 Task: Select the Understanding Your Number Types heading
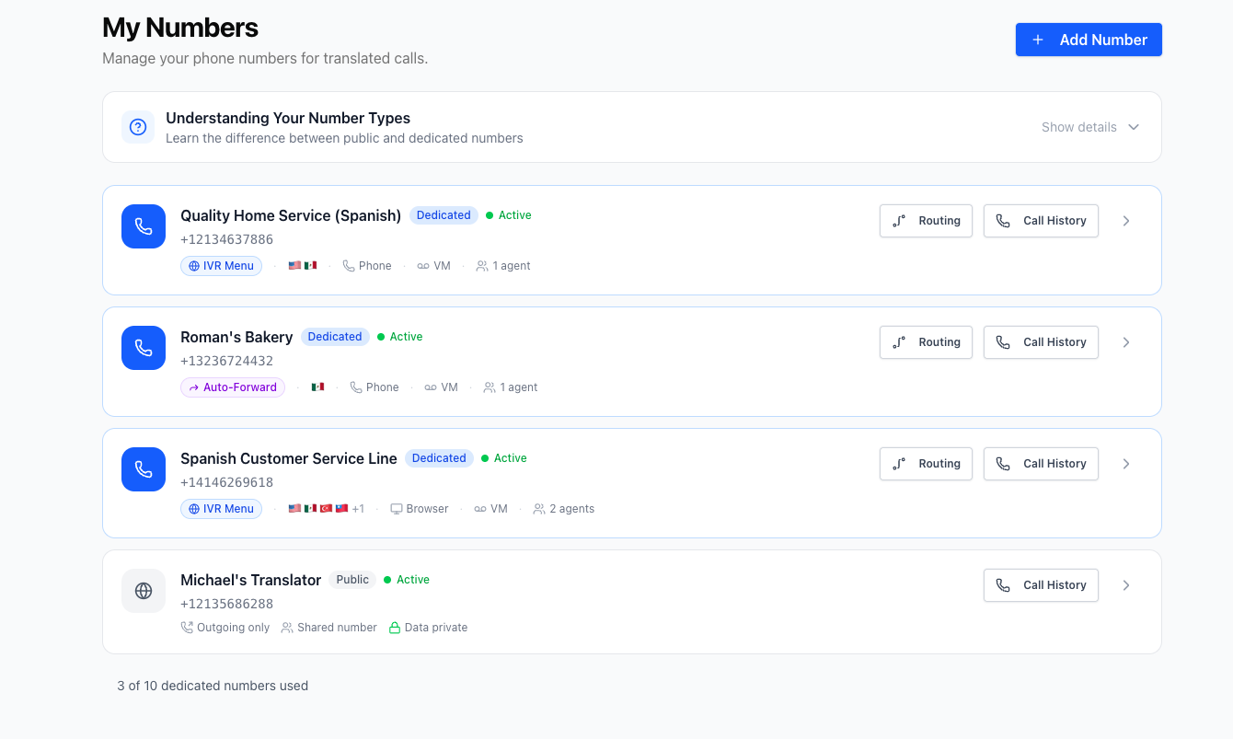(288, 118)
